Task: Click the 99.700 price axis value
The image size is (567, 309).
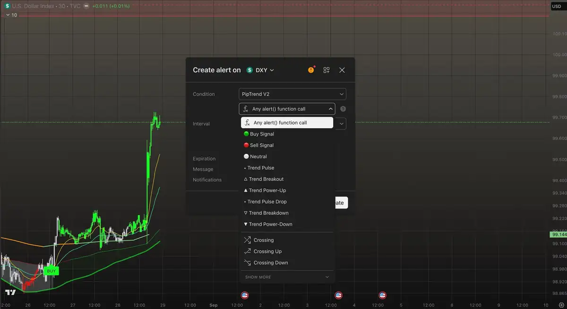Action: tap(559, 117)
